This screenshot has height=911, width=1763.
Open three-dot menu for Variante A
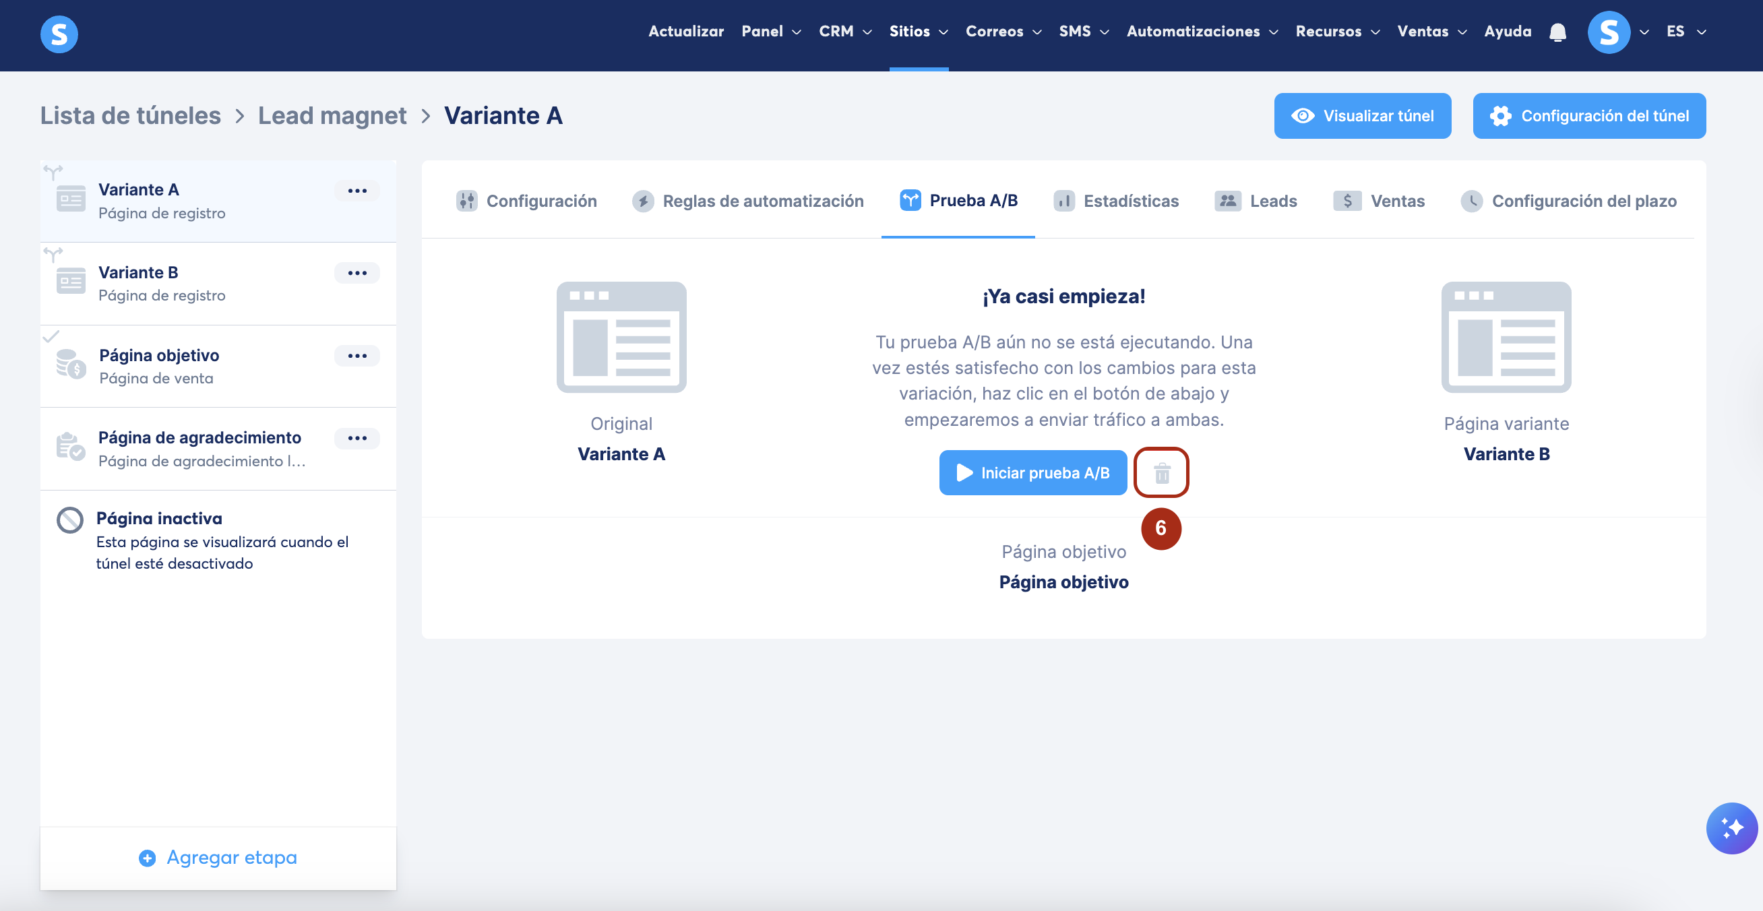(x=357, y=191)
